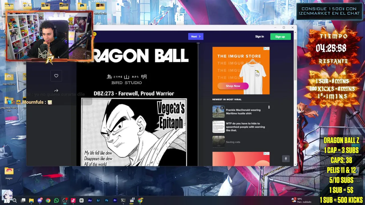Open TikTok from the taskbar
The image size is (365, 205).
point(73,200)
